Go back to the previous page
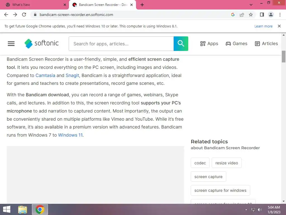The width and height of the screenshot is (286, 215). point(6,15)
